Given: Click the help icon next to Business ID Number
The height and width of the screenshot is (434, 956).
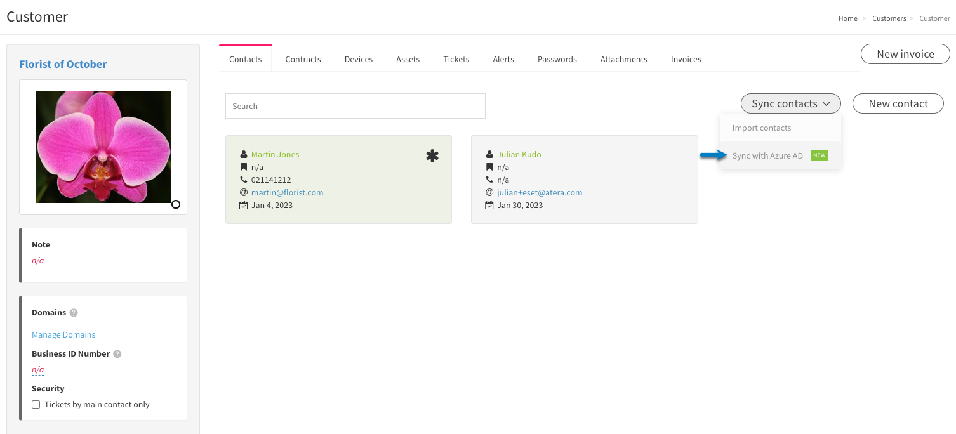Looking at the screenshot, I should (117, 354).
